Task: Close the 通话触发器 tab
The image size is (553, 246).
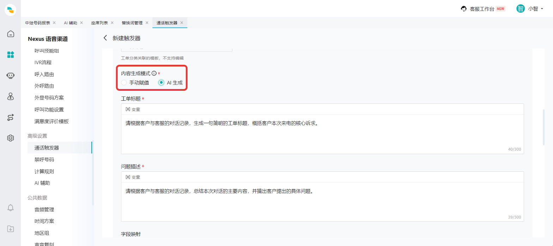Action: click(x=182, y=23)
